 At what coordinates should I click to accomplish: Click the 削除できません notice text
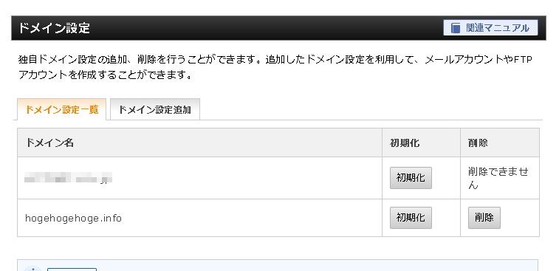point(498,178)
